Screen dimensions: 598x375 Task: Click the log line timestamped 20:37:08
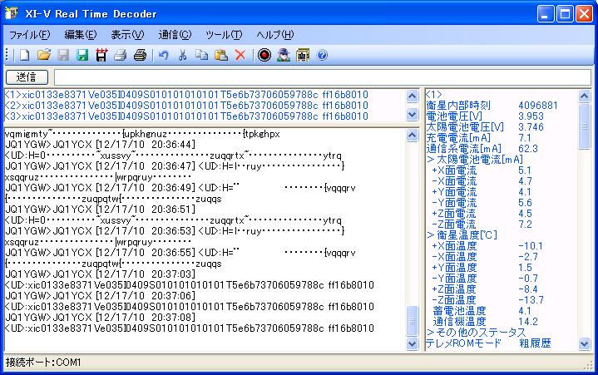101,317
